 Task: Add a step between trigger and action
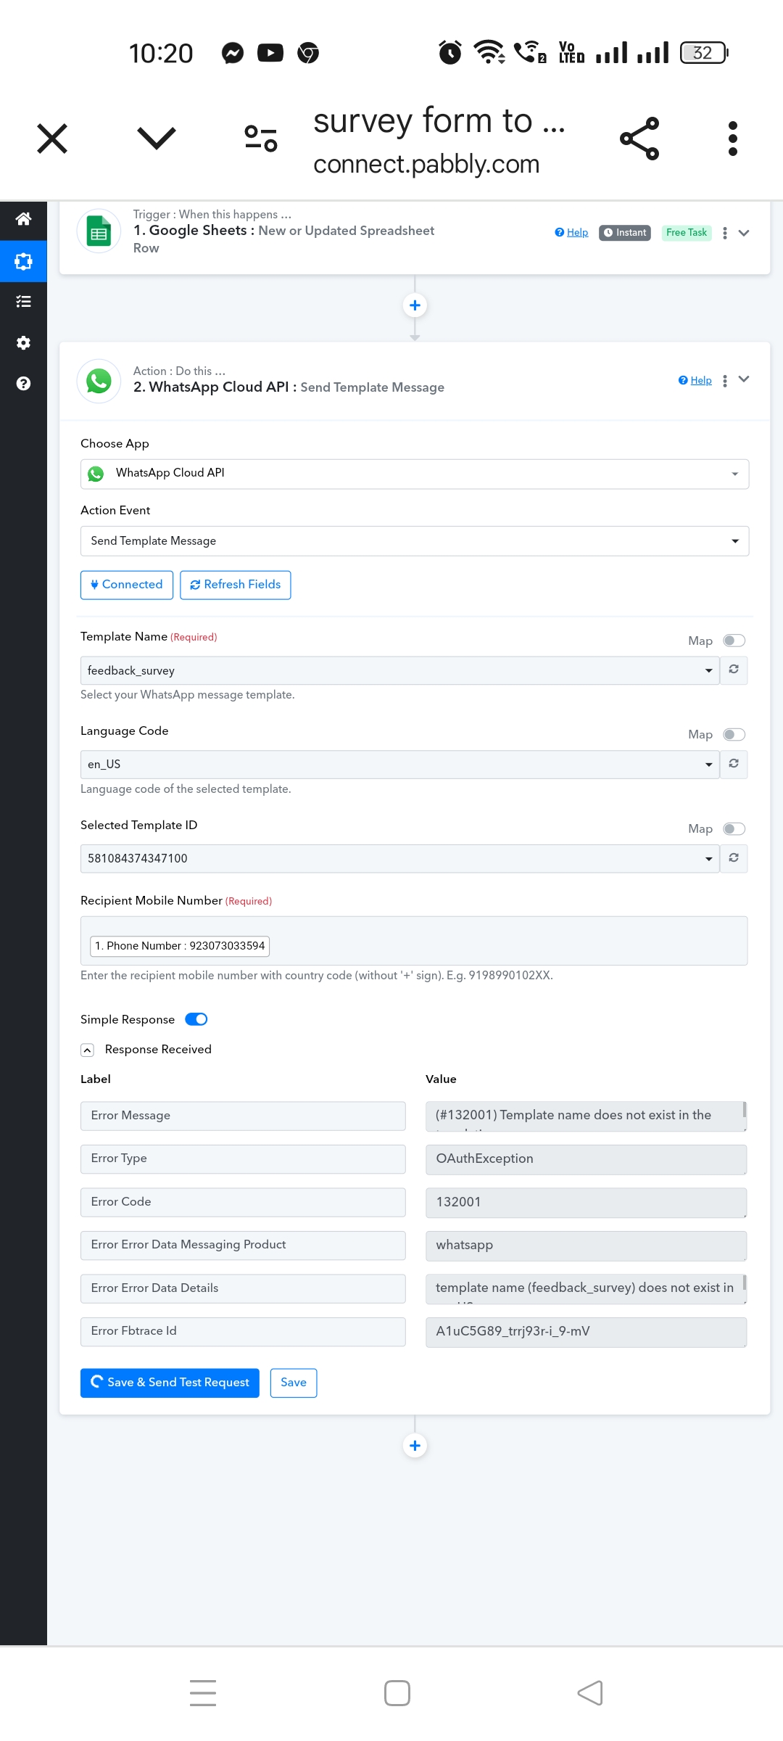coord(415,305)
